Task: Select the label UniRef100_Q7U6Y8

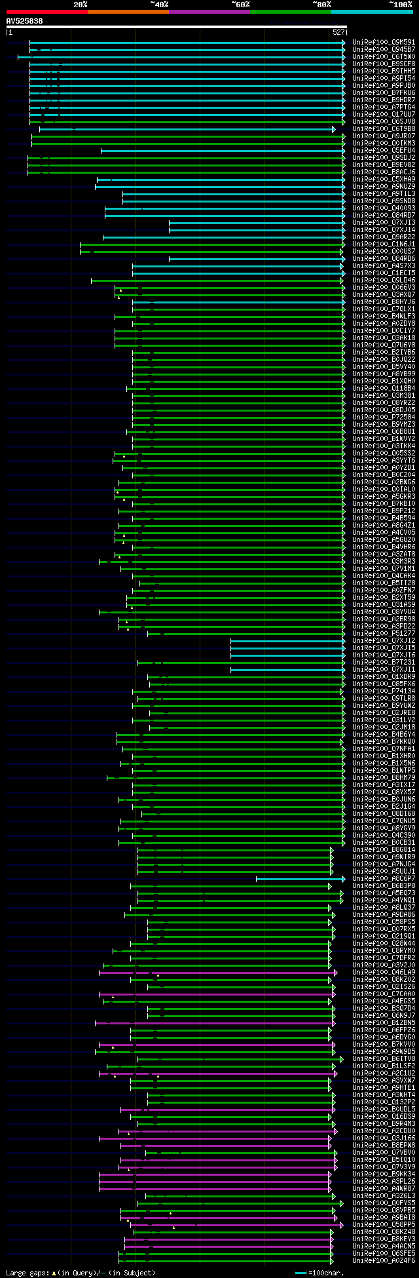Action: [x=384, y=345]
